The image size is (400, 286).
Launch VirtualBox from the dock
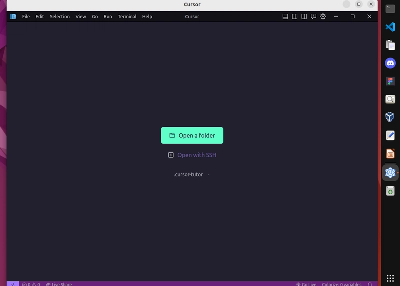point(390,117)
